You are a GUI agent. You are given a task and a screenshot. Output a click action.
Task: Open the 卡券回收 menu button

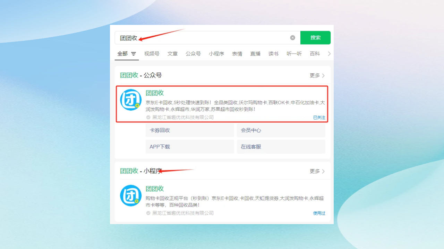coord(190,130)
